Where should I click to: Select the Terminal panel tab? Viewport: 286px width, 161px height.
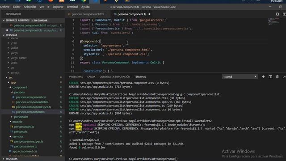[140, 77]
